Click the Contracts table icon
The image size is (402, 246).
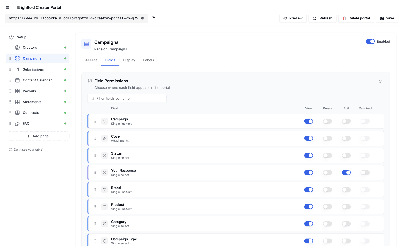pos(17,113)
